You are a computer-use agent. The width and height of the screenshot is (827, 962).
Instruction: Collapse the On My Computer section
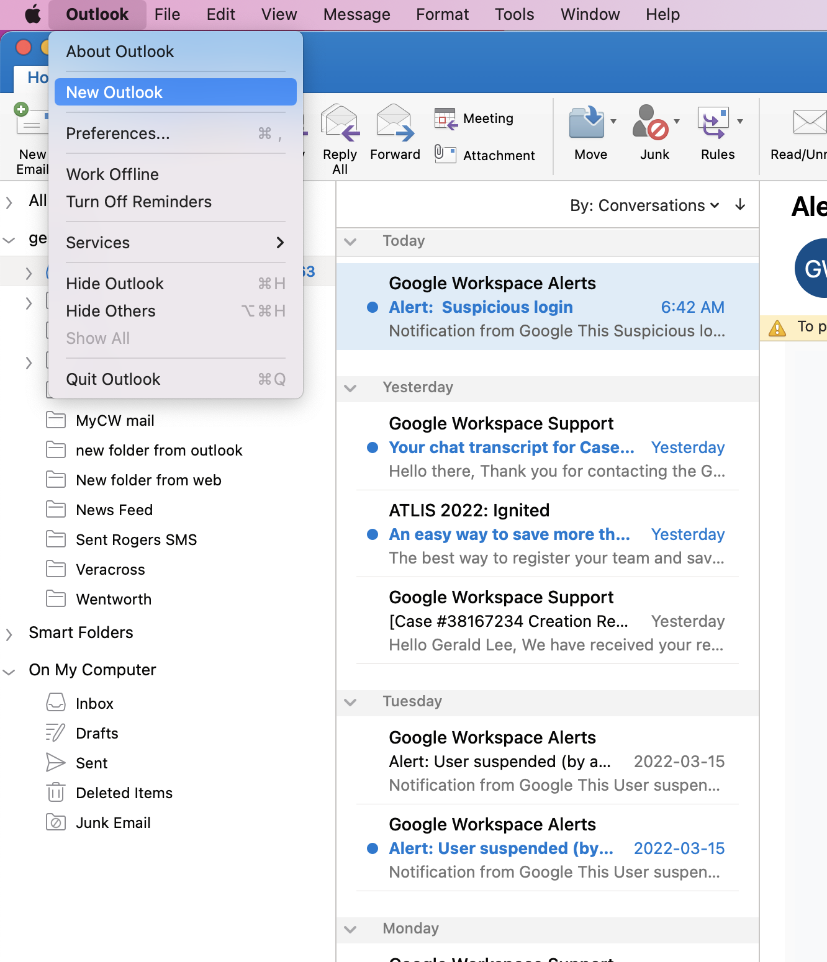click(9, 672)
